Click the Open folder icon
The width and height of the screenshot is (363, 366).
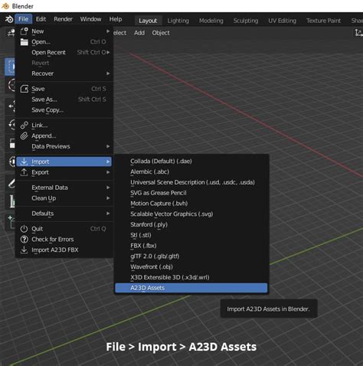[24, 42]
